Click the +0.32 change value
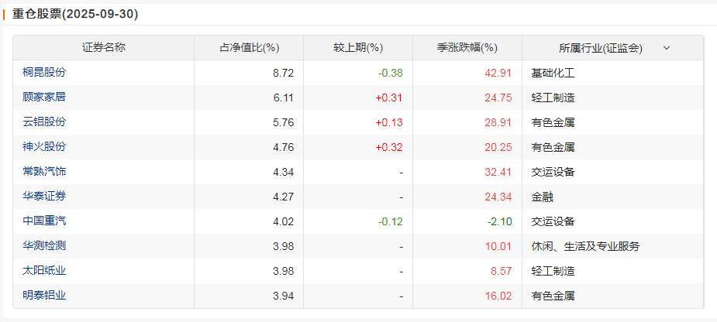Image resolution: width=717 pixels, height=322 pixels. point(389,147)
